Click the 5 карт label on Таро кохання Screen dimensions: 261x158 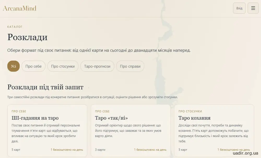coord(183,149)
